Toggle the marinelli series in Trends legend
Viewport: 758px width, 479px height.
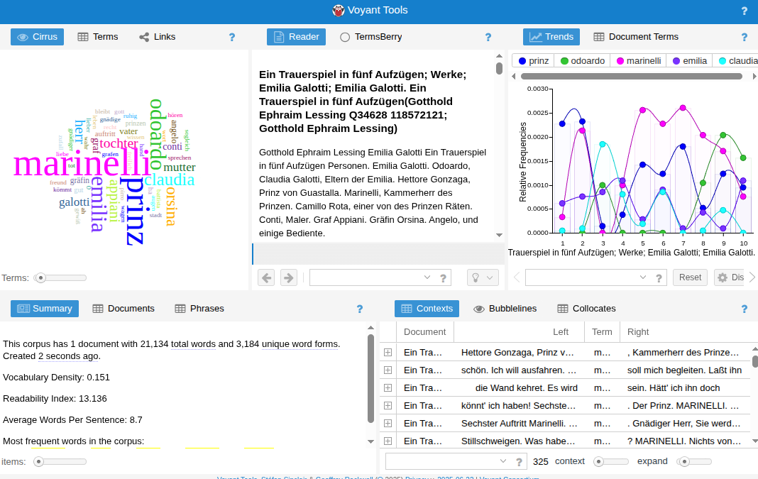(639, 61)
